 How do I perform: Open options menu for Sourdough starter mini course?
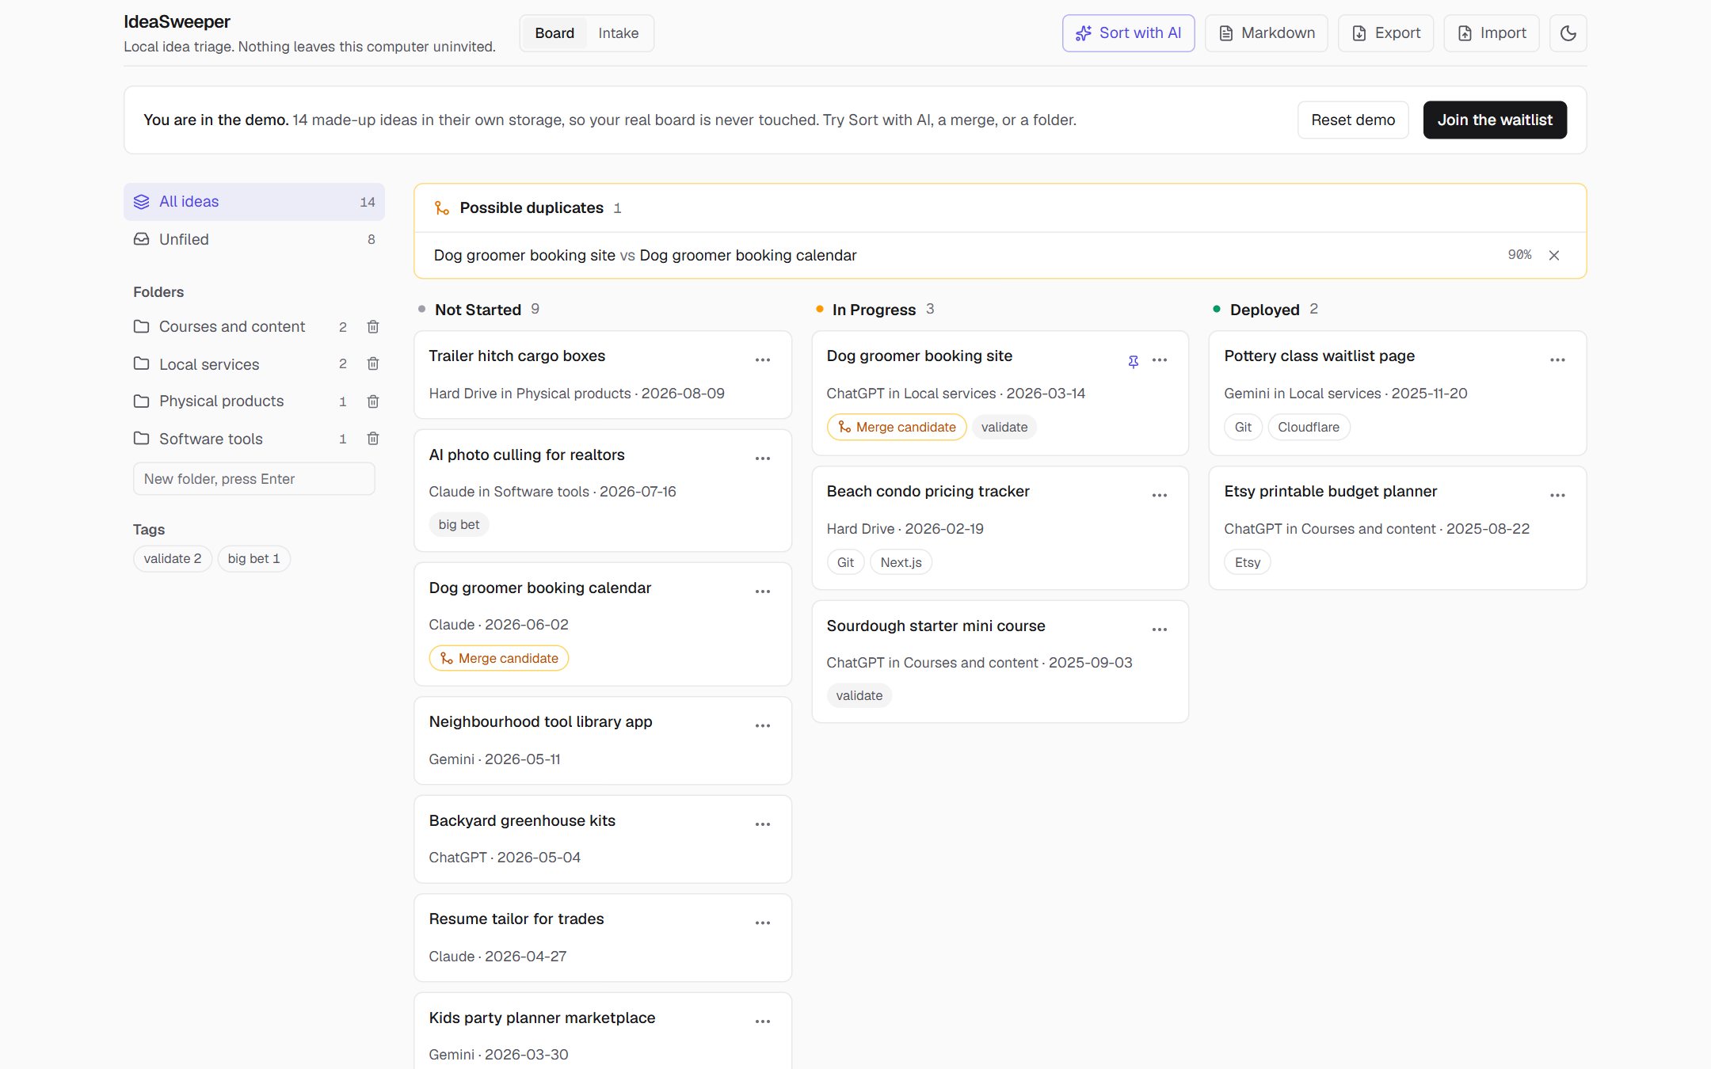coord(1160,630)
